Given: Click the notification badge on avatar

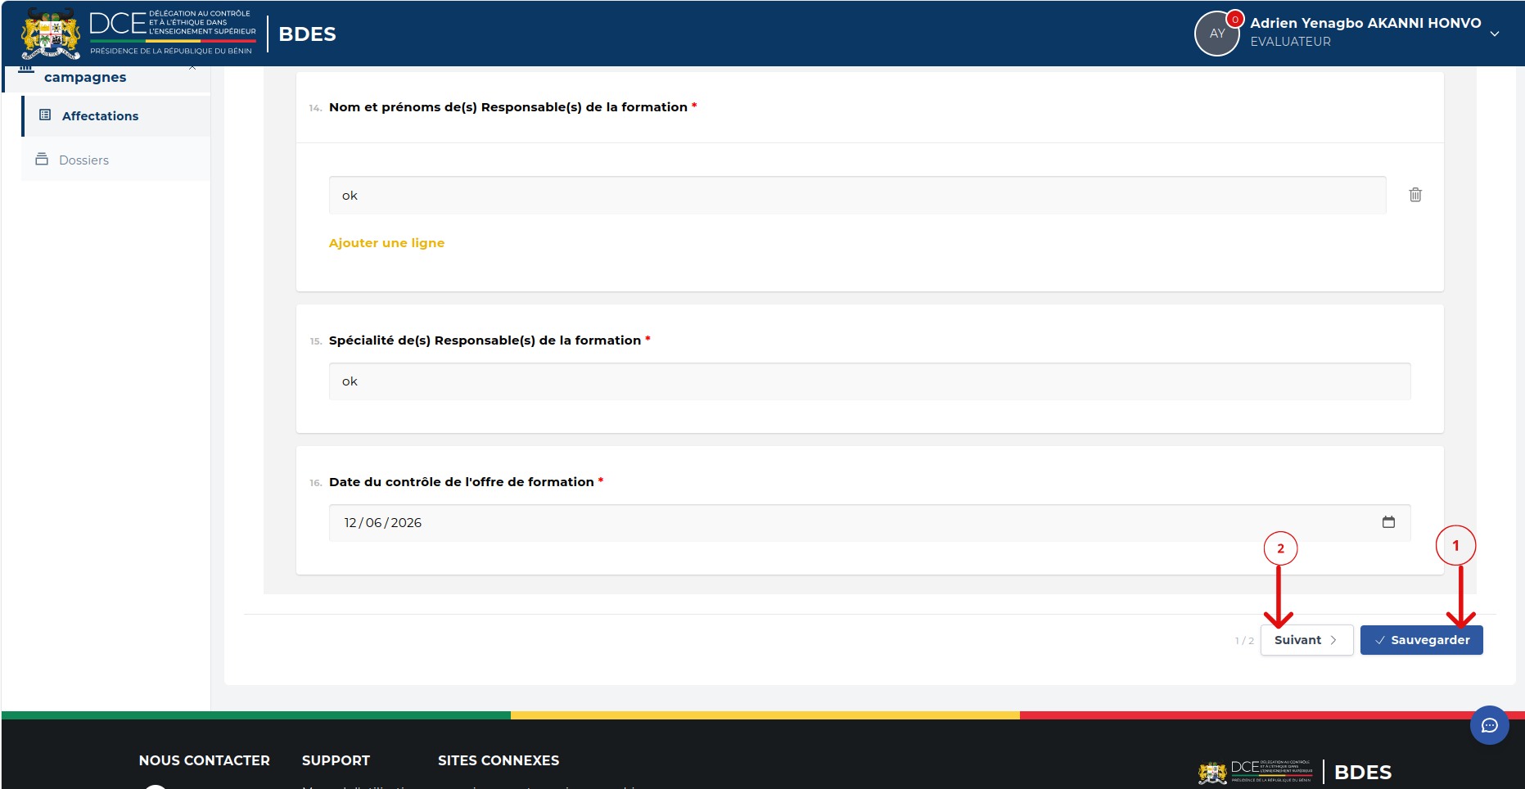Looking at the screenshot, I should pos(1235,20).
